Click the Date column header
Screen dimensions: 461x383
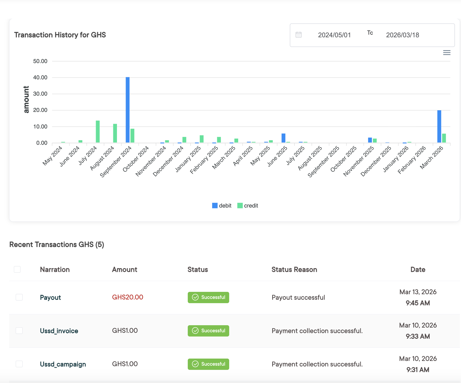[418, 270]
